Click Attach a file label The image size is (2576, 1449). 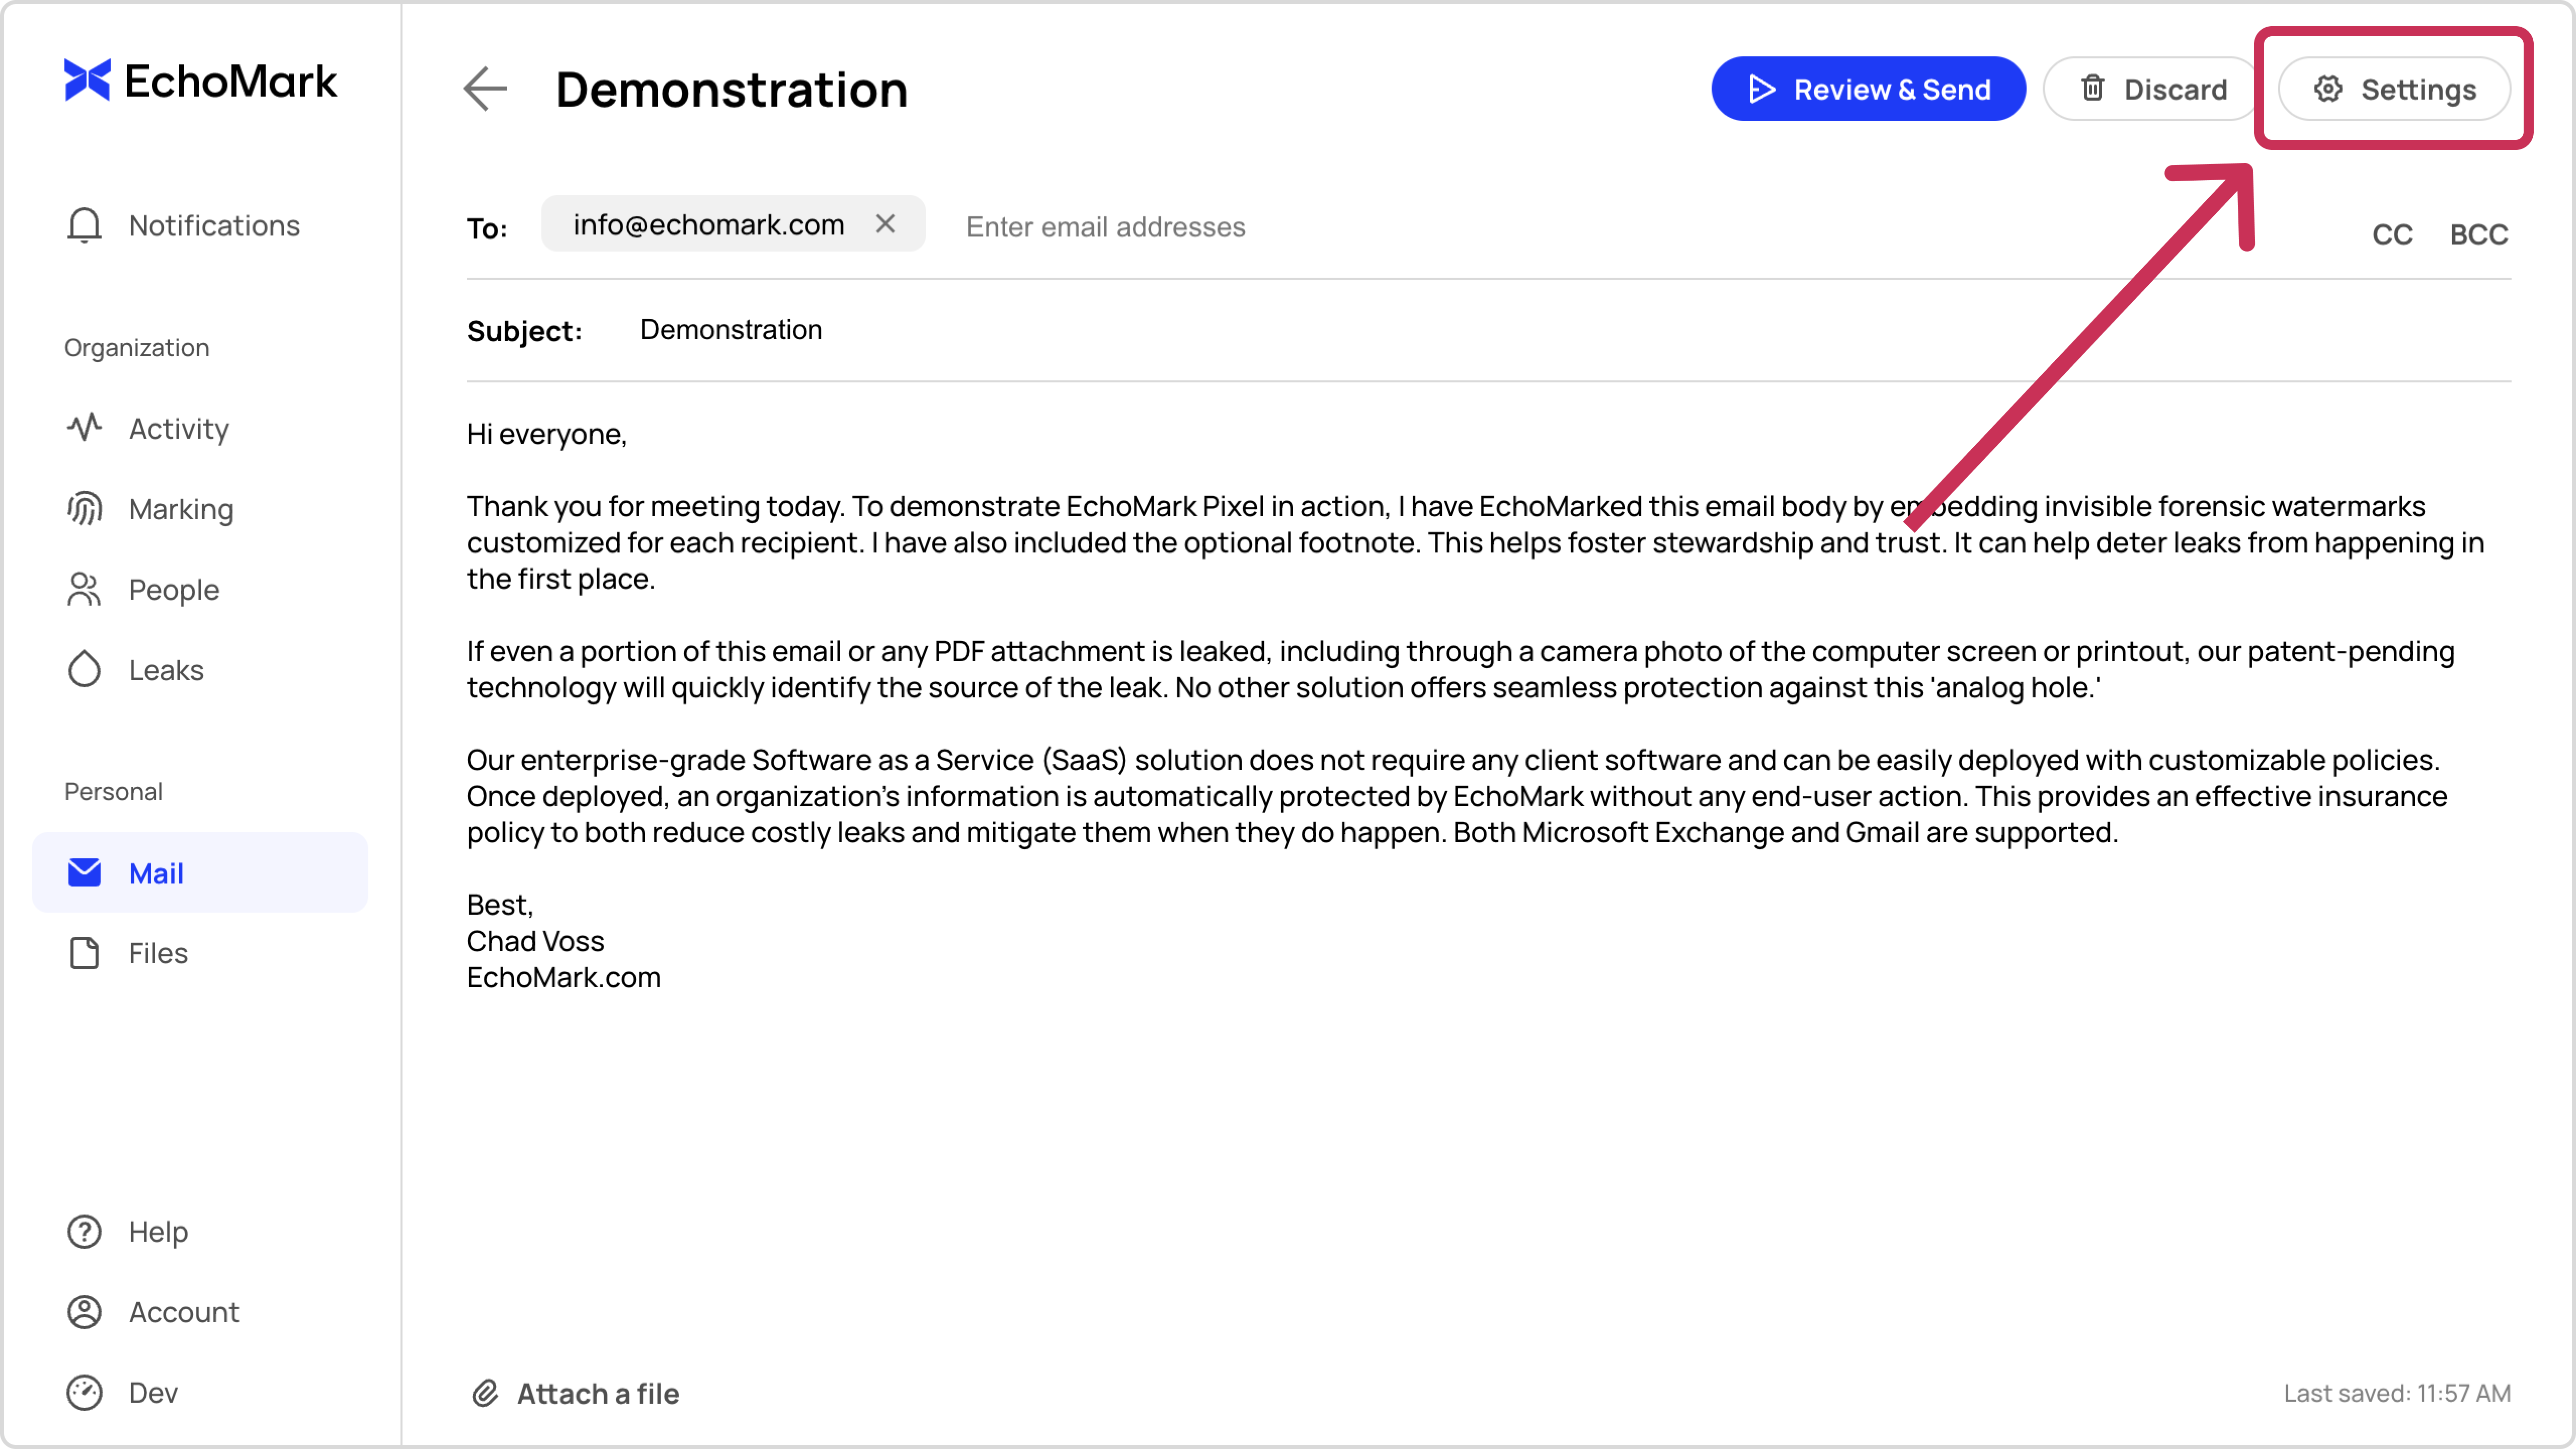(598, 1394)
